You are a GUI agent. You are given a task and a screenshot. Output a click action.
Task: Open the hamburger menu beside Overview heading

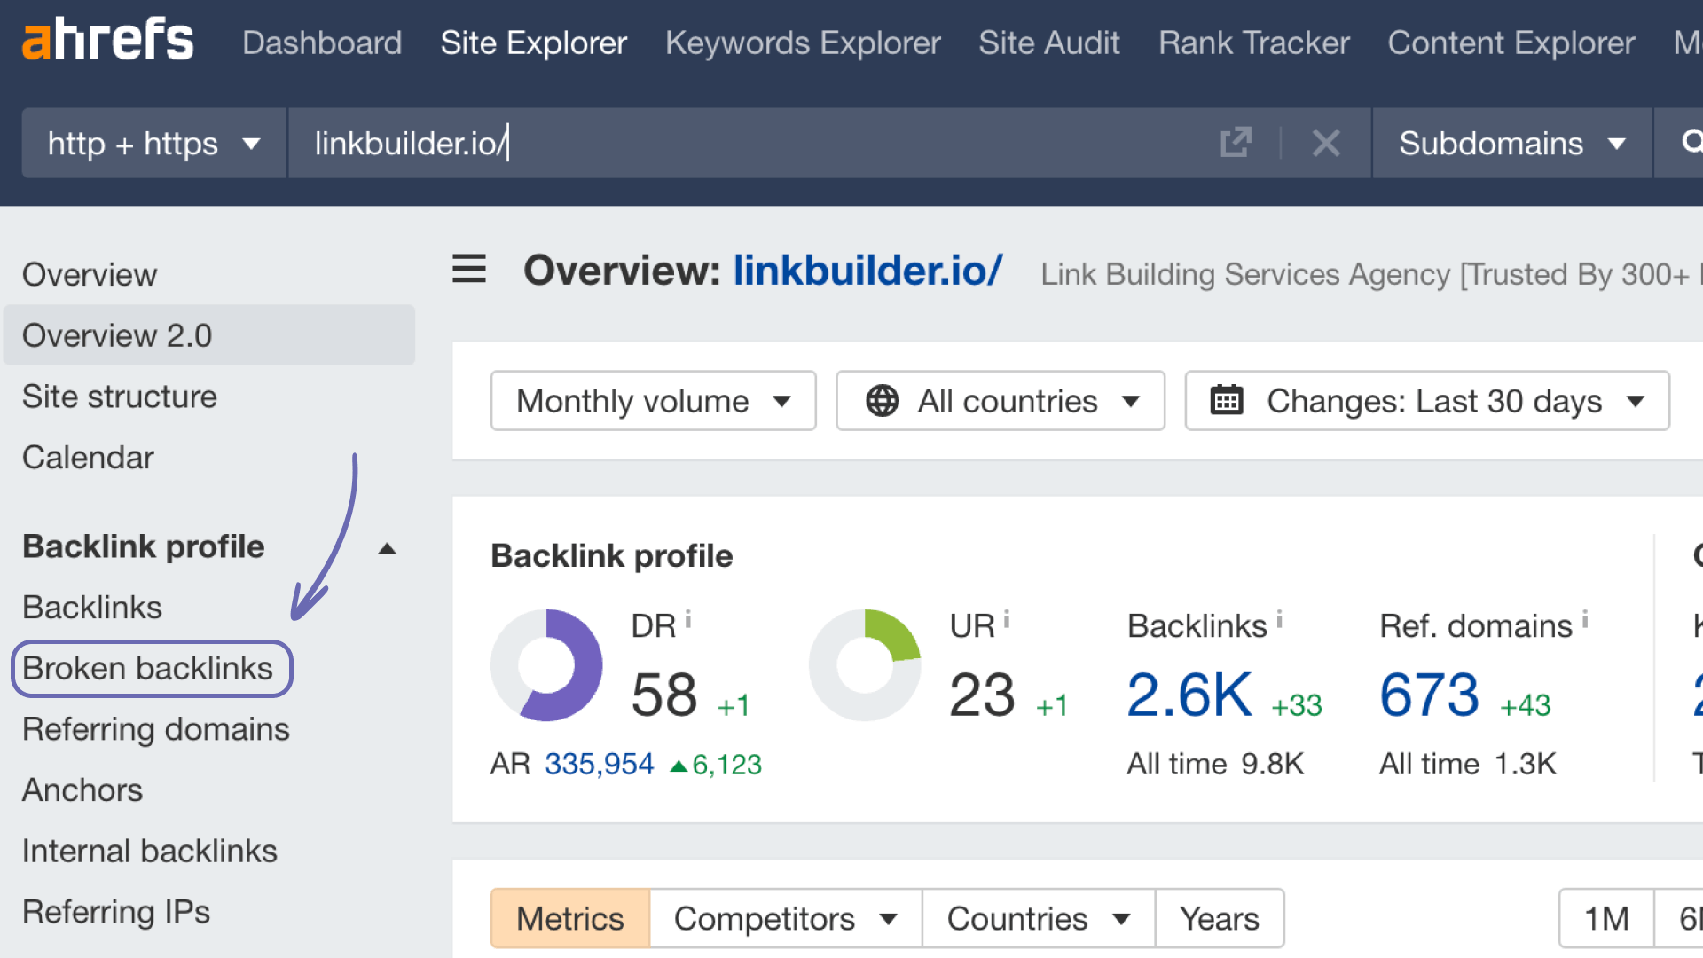pyautogui.click(x=468, y=271)
